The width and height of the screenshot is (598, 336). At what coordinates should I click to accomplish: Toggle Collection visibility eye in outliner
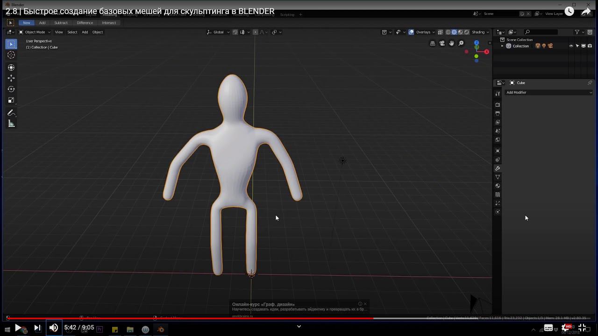point(571,46)
